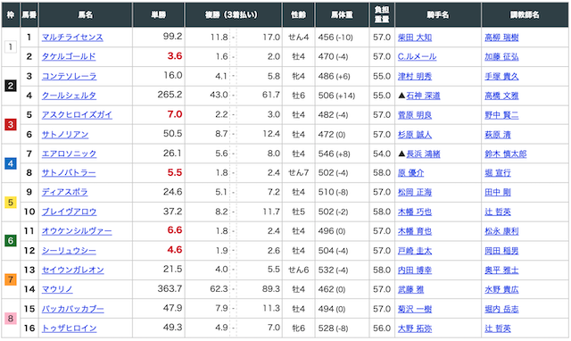Click the black frame 2 badge
Image resolution: width=571 pixels, height=341 pixels.
[11, 86]
